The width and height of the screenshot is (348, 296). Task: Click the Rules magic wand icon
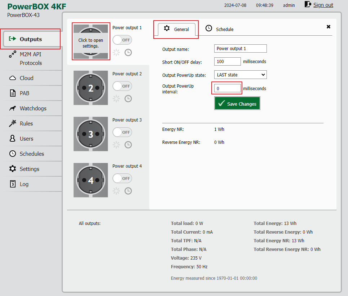13,123
